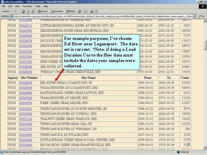Click the Internet zone status indicator

[x=183, y=152]
